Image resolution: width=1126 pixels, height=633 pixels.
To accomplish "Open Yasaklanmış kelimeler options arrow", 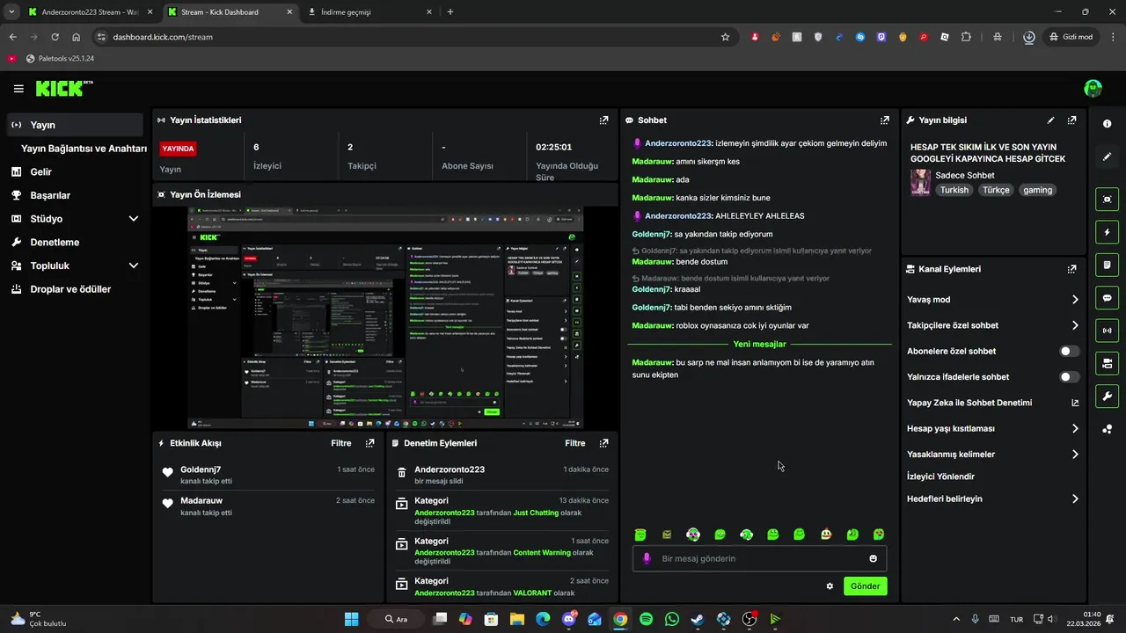I will click(1075, 455).
